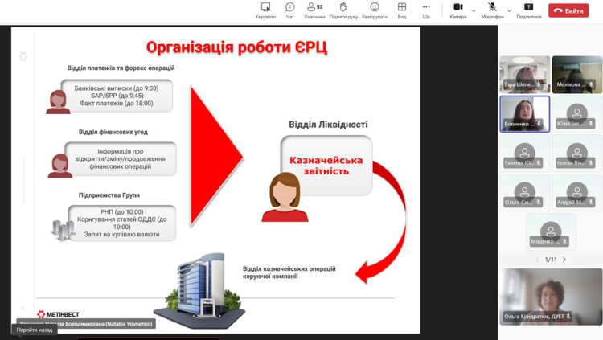Toggle the Камера on or off
603x340 pixels.
pyautogui.click(x=457, y=10)
